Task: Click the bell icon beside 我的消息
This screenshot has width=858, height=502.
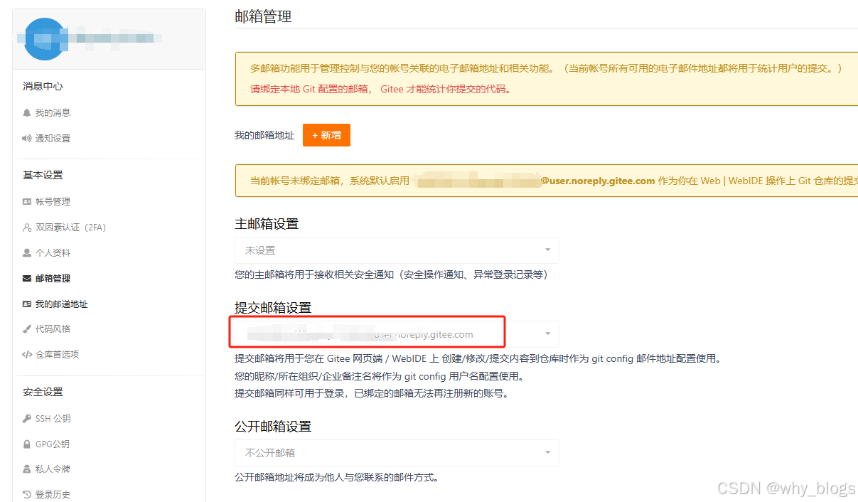Action: (27, 113)
